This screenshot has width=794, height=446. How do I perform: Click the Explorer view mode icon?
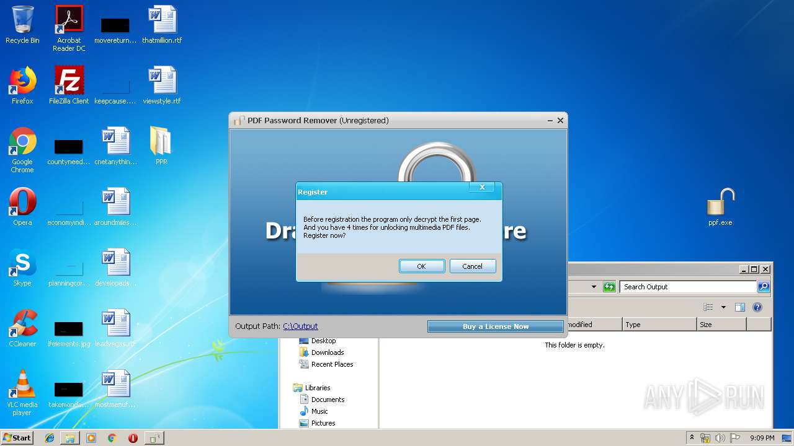(708, 307)
